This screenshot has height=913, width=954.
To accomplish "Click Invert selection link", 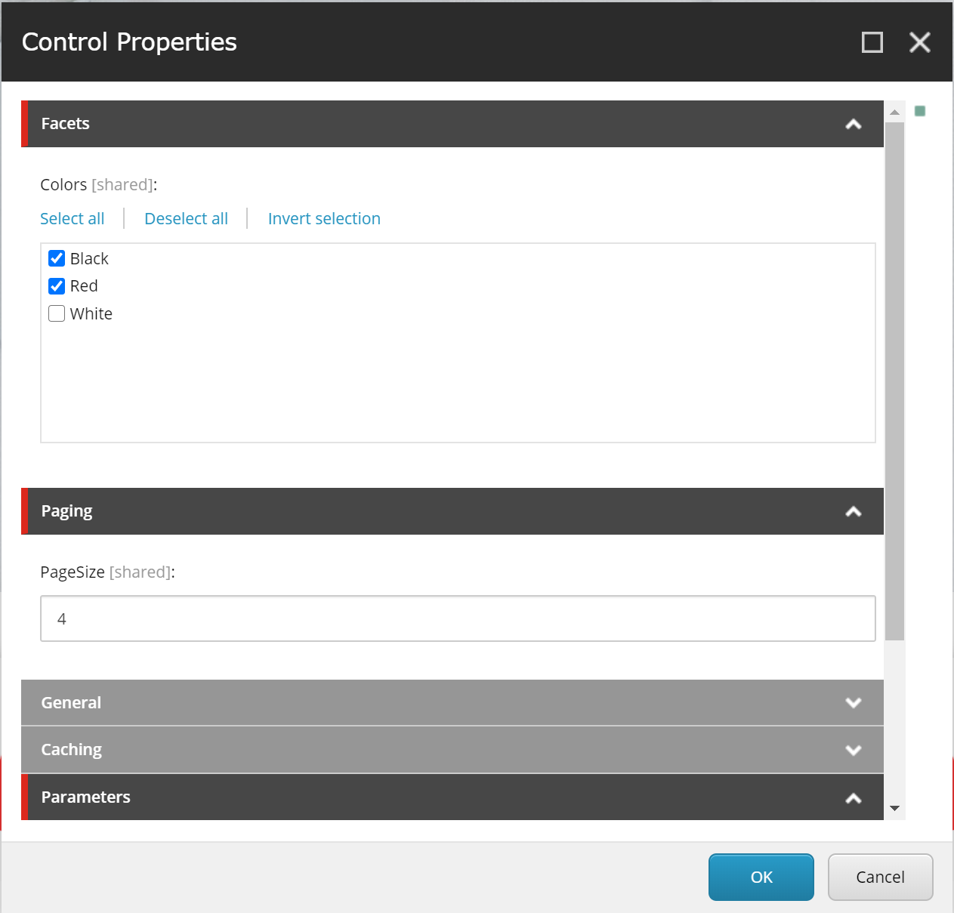I will click(x=324, y=219).
